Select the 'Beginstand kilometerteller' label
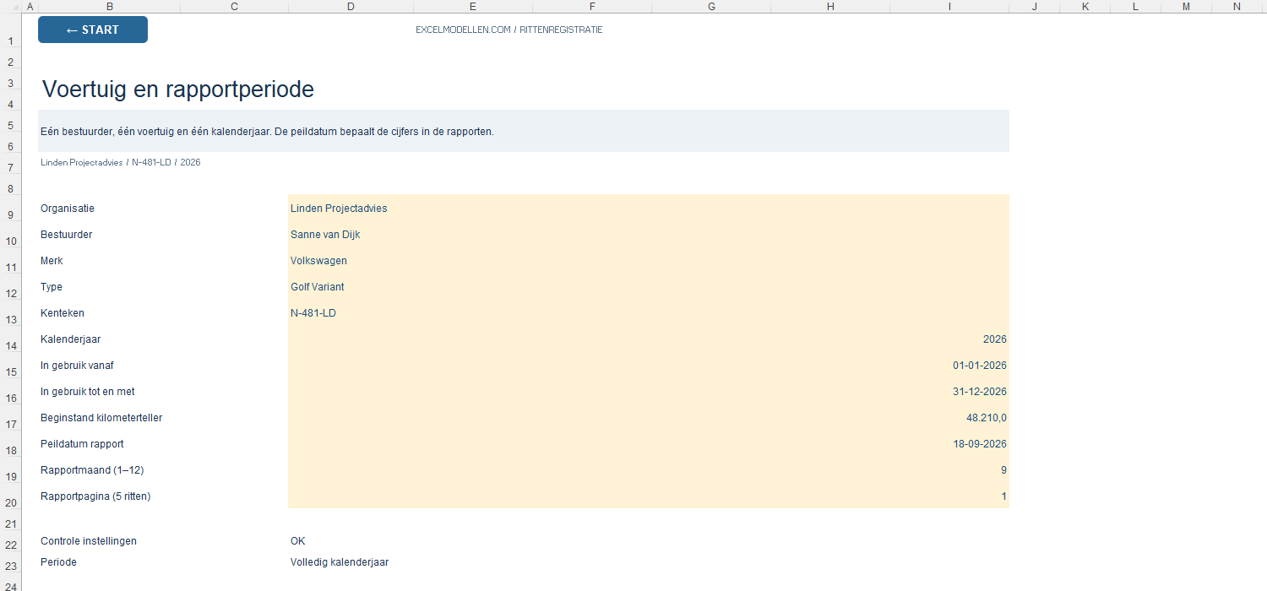This screenshot has height=591, width=1267. coord(101,418)
